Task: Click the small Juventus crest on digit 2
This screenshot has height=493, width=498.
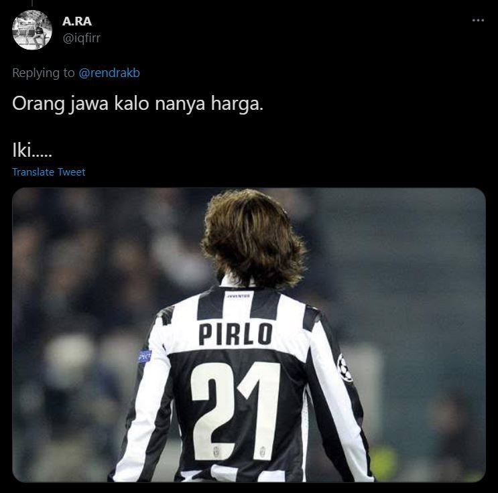Action: point(216,451)
